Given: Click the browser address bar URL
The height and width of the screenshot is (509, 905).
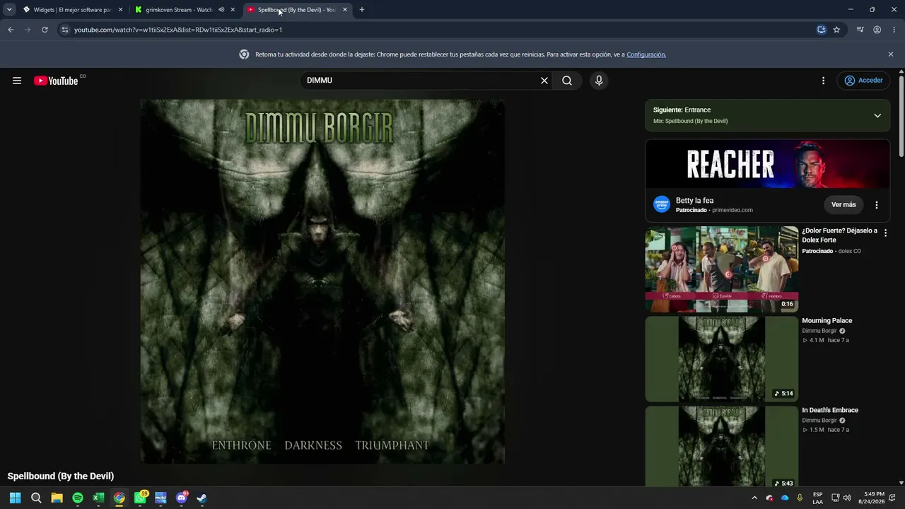Looking at the screenshot, I should [178, 30].
